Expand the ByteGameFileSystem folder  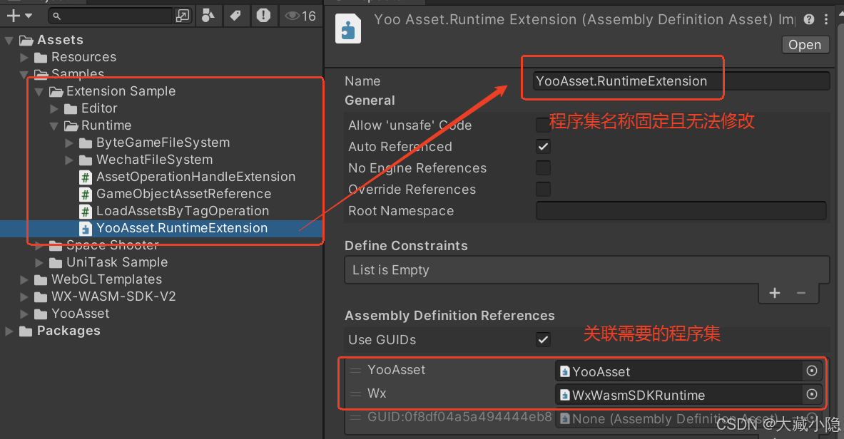(69, 143)
